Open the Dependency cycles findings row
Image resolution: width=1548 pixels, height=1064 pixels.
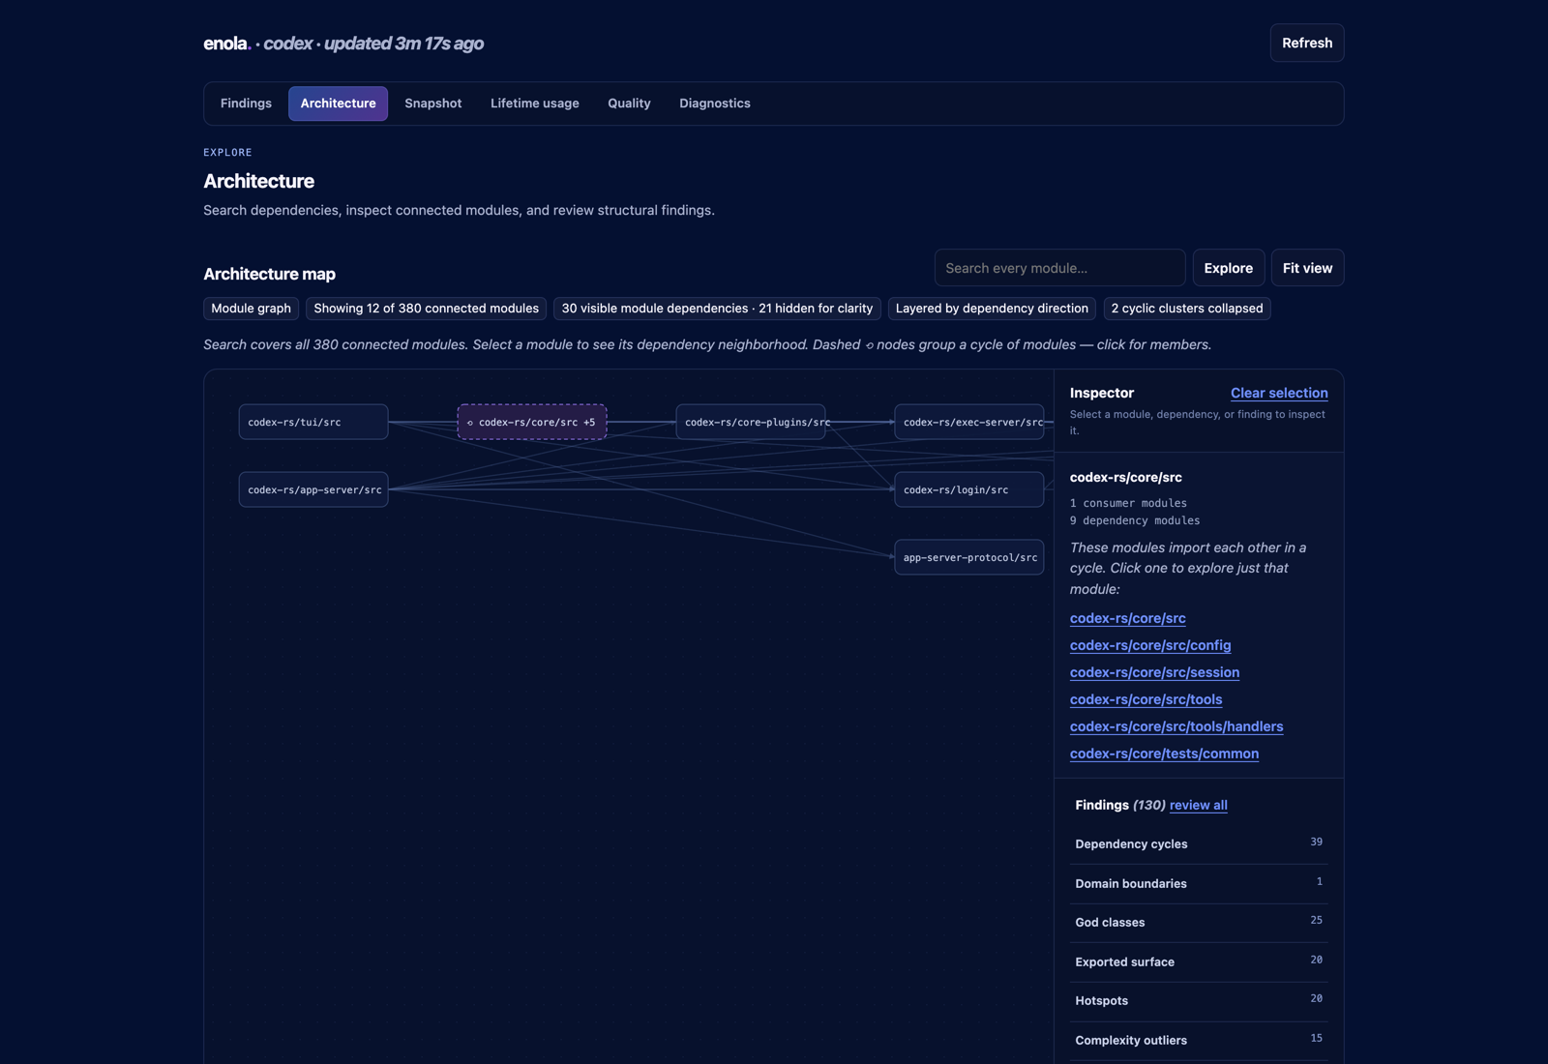[1199, 843]
